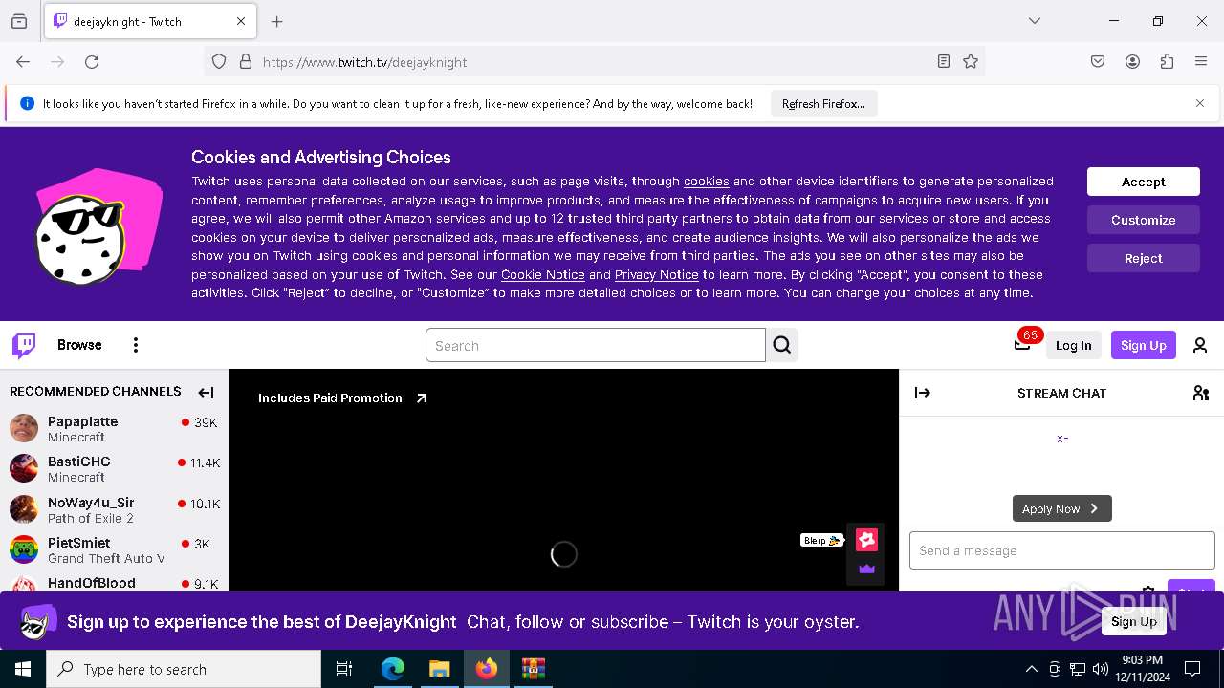This screenshot has height=688, width=1224.
Task: Close the deejayknight - Twitch tab
Action: pyautogui.click(x=241, y=21)
